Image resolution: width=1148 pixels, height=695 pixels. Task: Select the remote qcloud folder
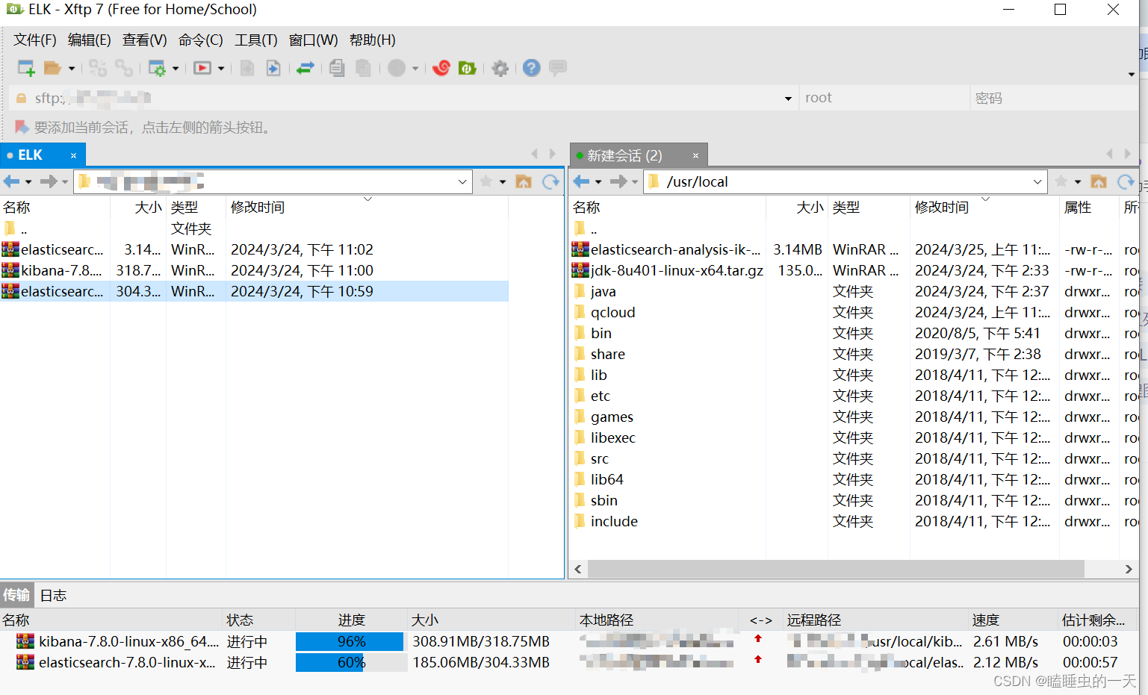pos(612,312)
